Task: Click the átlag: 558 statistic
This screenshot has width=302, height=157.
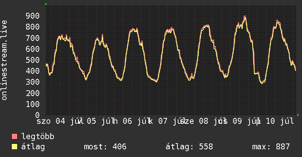Action: point(189,147)
